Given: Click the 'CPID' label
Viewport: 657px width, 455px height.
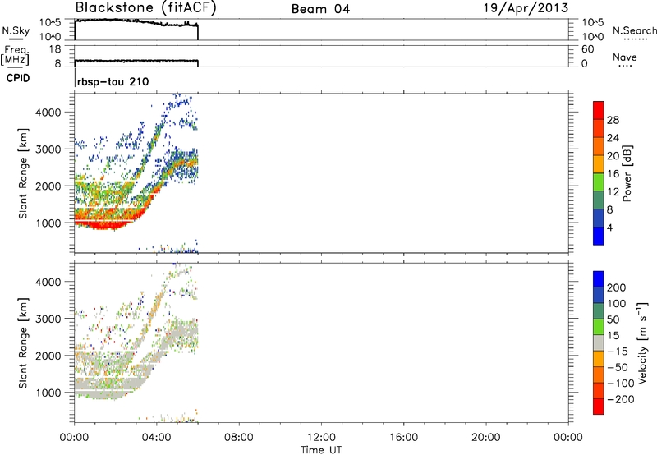Looking at the screenshot, I should 18,78.
